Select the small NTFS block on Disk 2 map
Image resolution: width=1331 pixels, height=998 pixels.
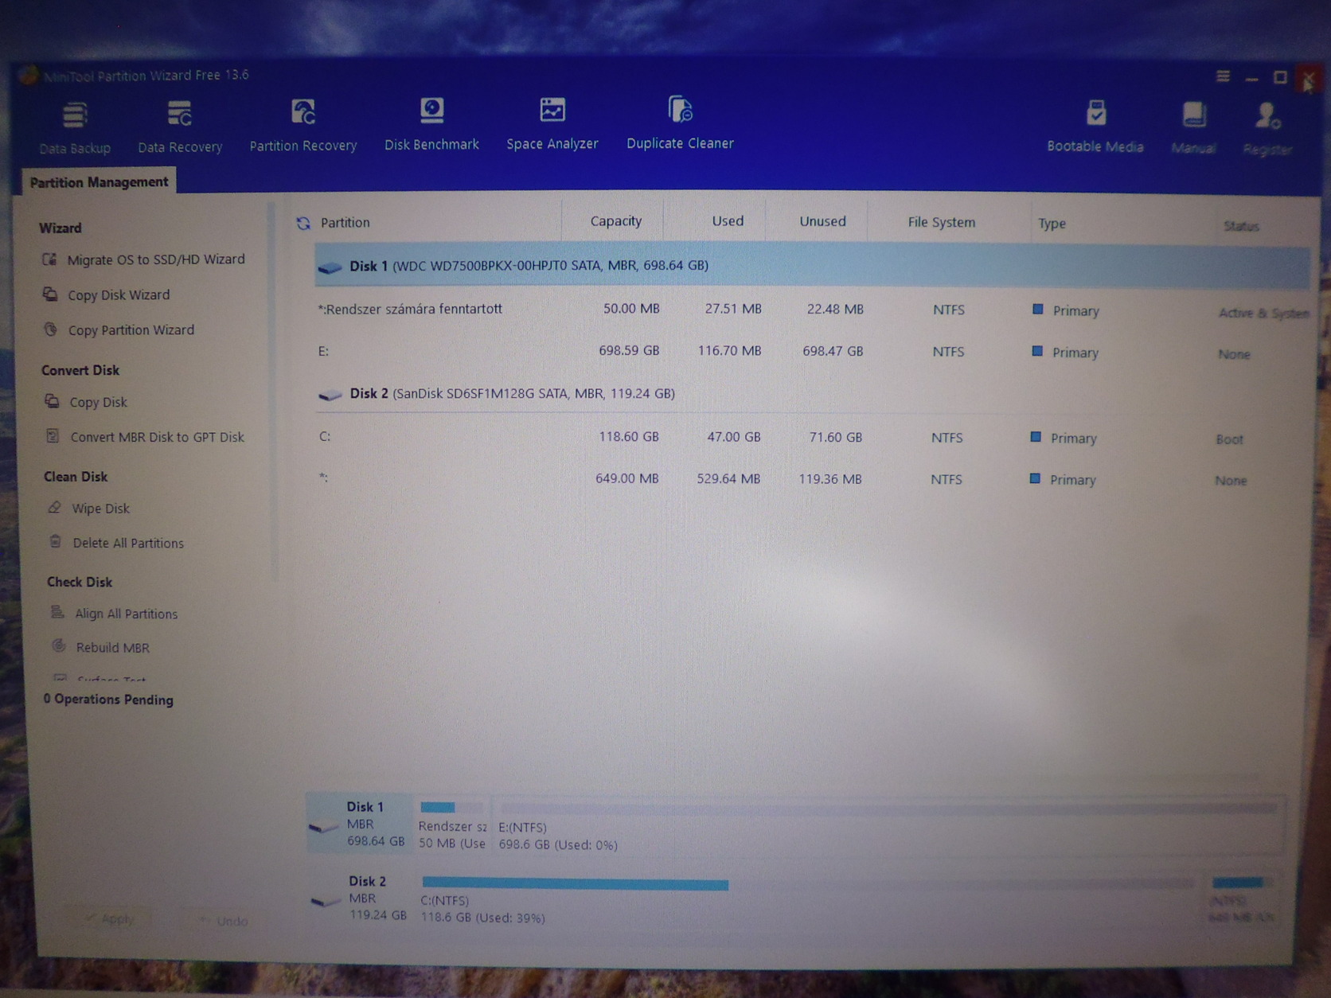pyautogui.click(x=1242, y=900)
